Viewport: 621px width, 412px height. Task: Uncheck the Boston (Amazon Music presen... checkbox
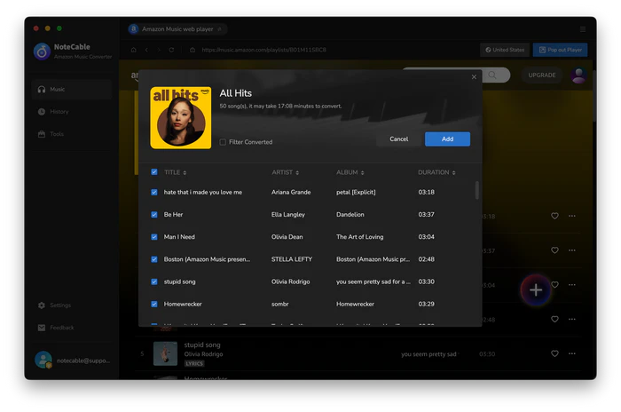[154, 259]
